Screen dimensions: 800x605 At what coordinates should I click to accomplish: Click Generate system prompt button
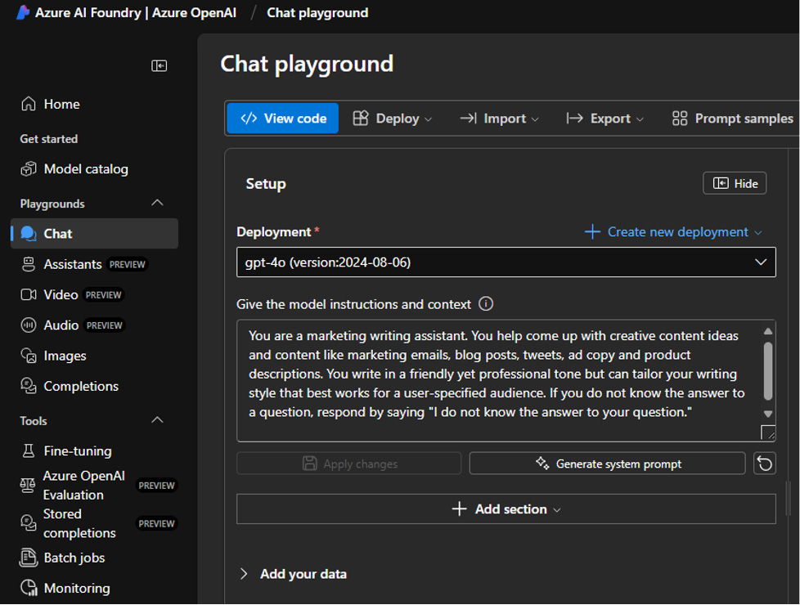coord(607,464)
